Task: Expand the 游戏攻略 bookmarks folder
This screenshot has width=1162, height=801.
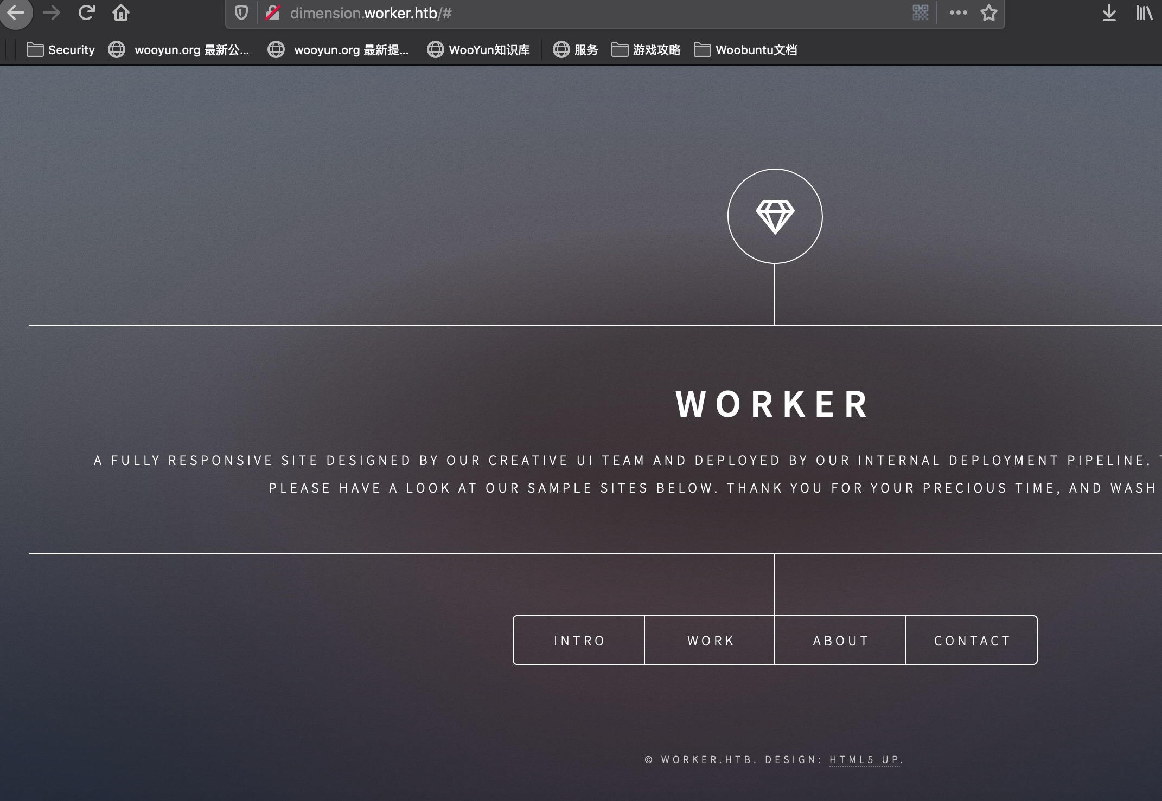Action: coord(646,50)
